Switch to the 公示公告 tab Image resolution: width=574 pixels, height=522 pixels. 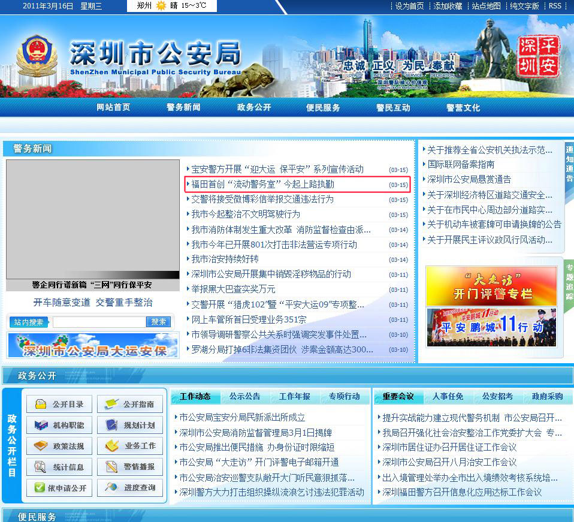(x=244, y=396)
